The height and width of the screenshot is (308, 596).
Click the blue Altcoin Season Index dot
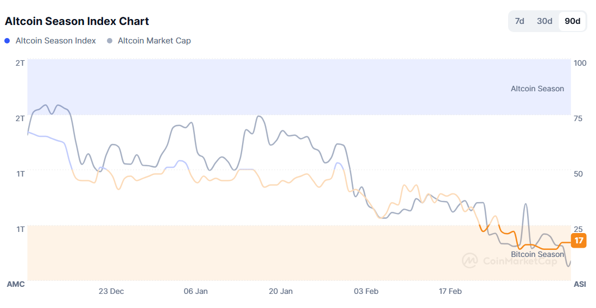[x=7, y=41]
